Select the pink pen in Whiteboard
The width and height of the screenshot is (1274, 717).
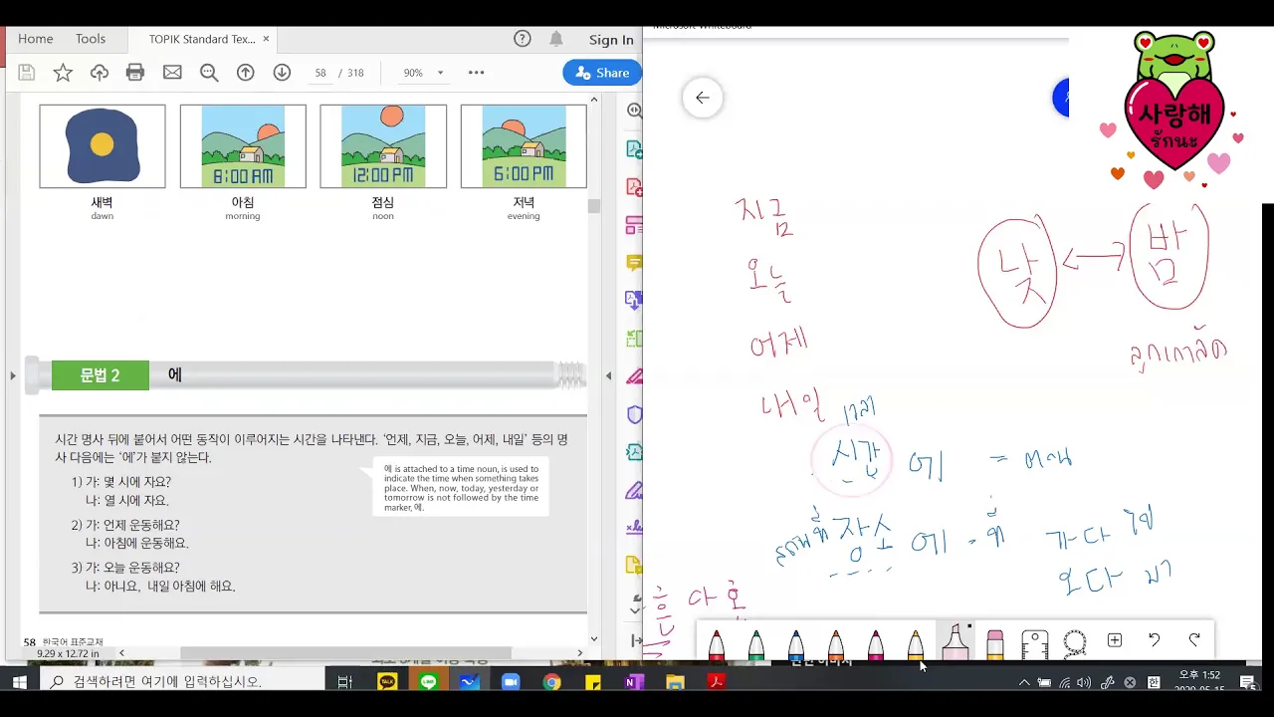point(876,642)
